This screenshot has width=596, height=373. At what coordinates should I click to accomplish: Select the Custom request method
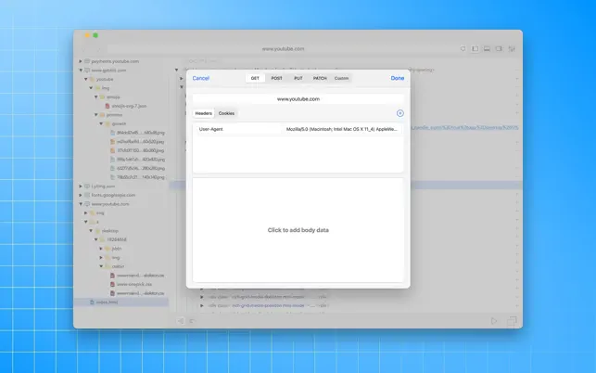[341, 78]
